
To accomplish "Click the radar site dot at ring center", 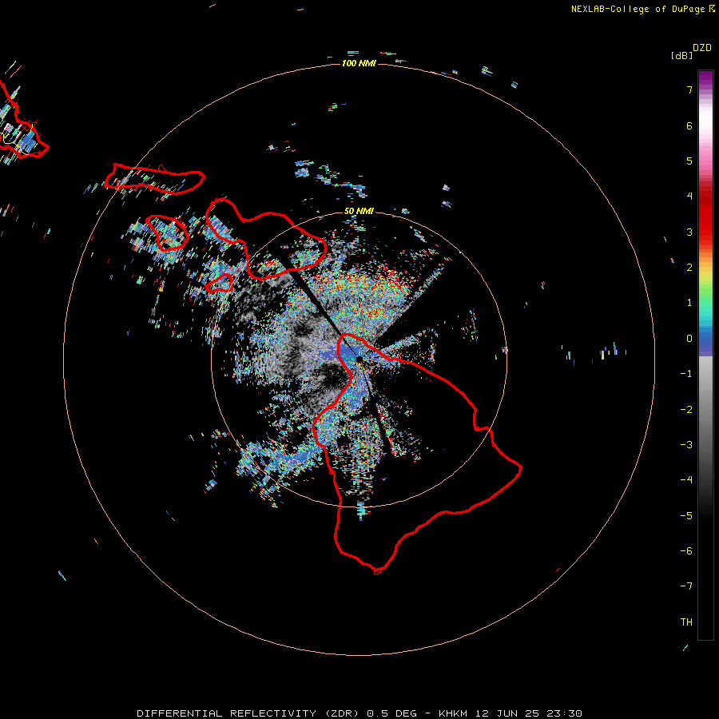I will pyautogui.click(x=359, y=359).
